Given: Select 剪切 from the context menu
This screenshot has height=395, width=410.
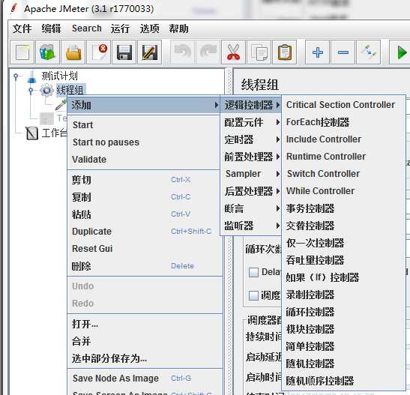Looking at the screenshot, I should [144, 180].
